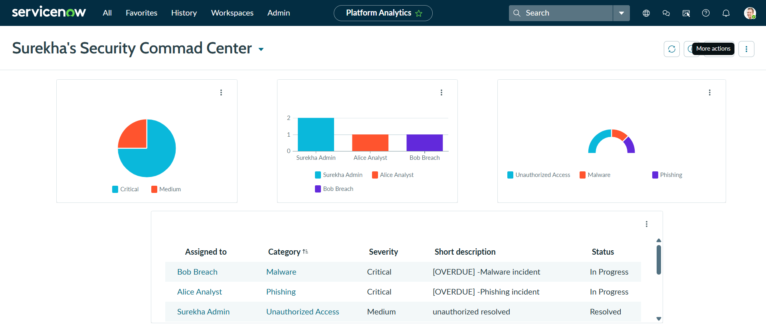Open the Workspaces menu

pyautogui.click(x=232, y=13)
